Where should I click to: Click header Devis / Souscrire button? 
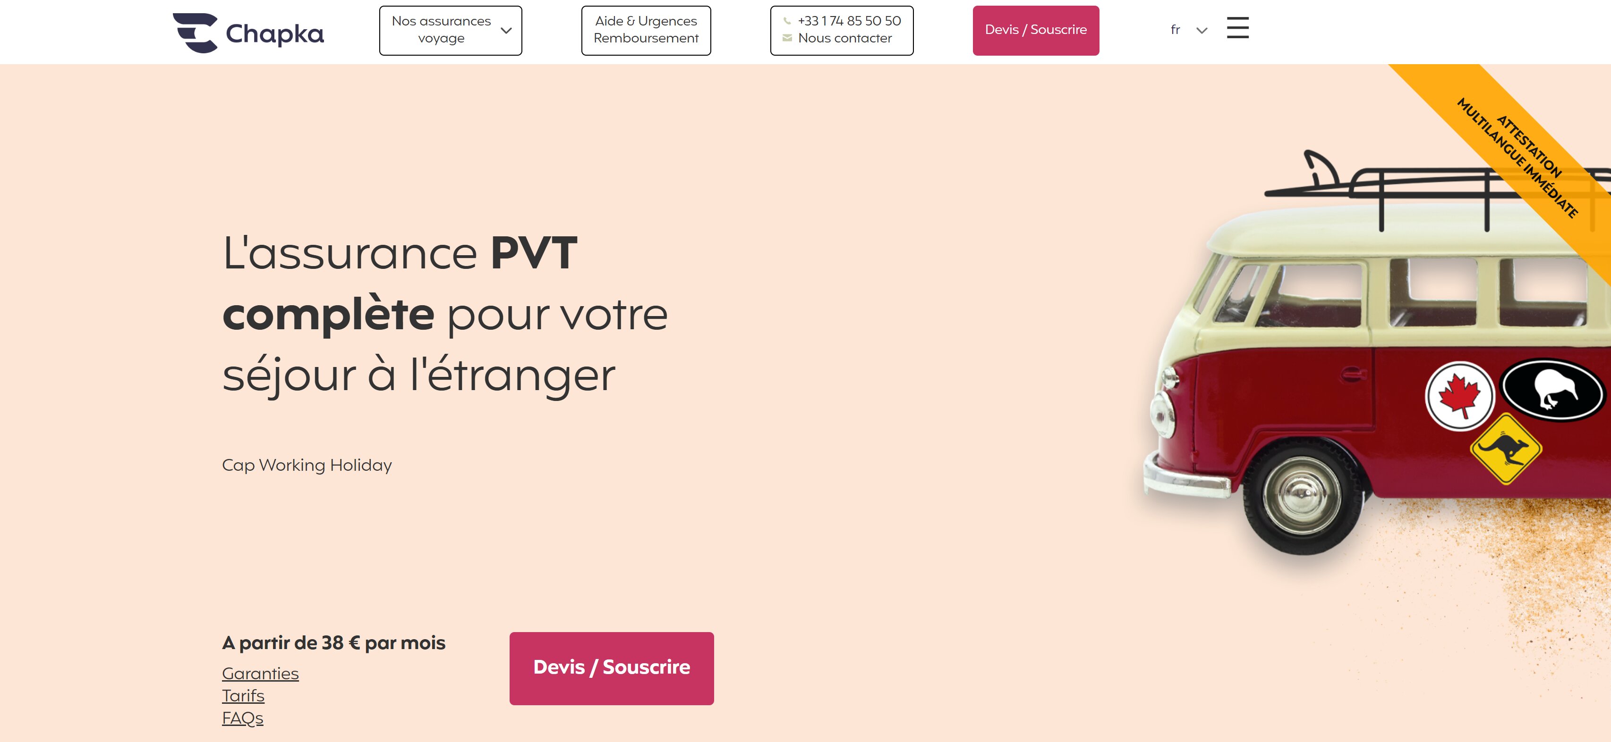[x=1036, y=31]
